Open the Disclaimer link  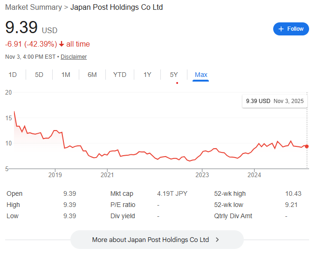(x=74, y=57)
